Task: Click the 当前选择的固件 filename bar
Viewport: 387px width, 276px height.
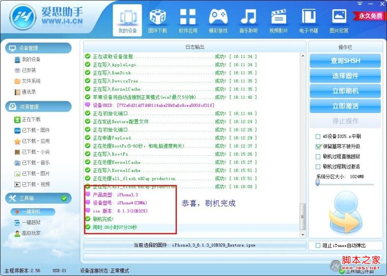Action: click(x=195, y=245)
